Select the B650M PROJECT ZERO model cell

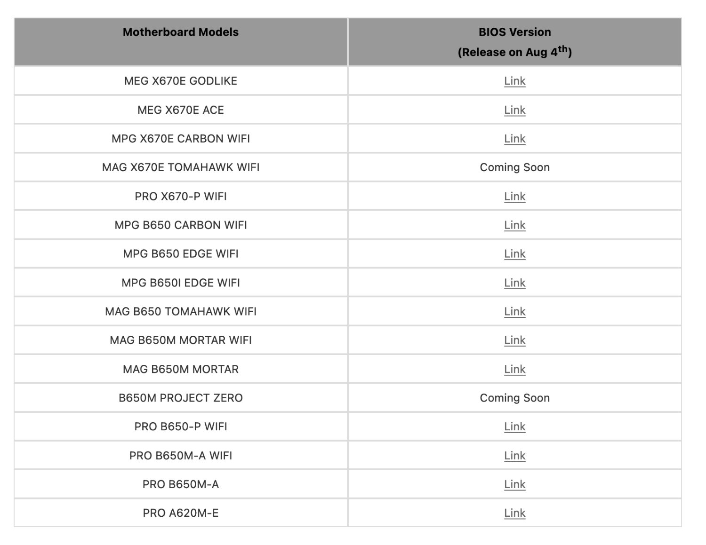click(181, 398)
